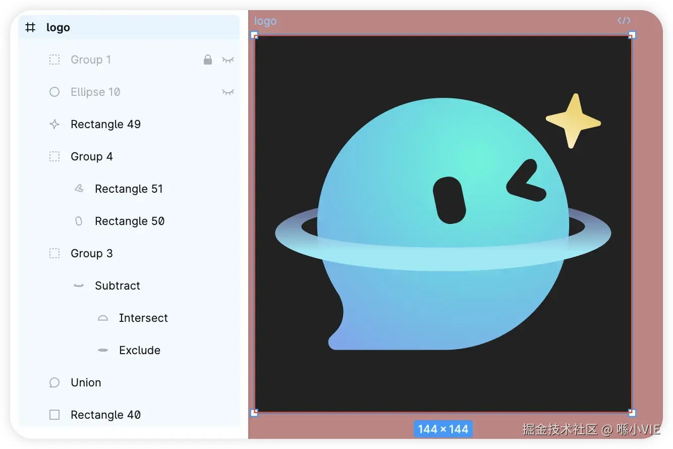Click the frame icon beside logo layer
673x449 pixels.
pos(30,27)
